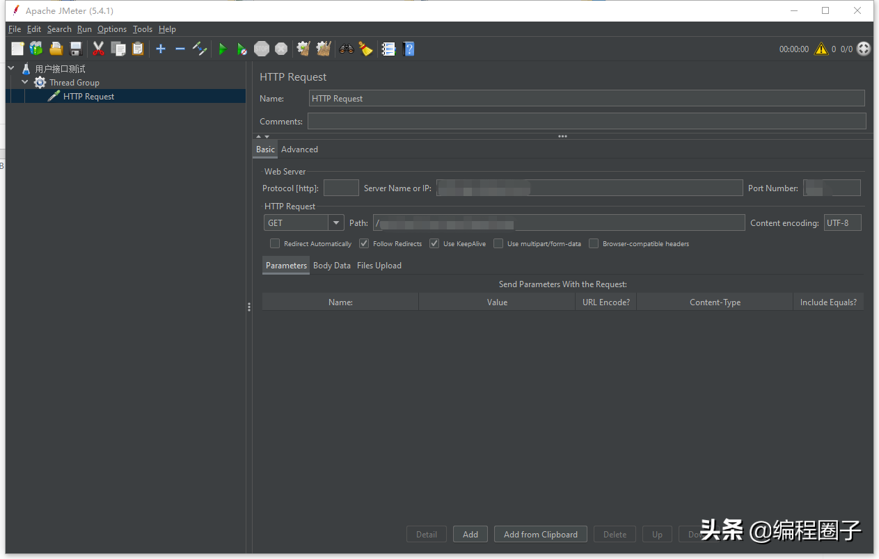Image resolution: width=879 pixels, height=559 pixels.
Task: Click the Detail button
Action: pos(427,534)
